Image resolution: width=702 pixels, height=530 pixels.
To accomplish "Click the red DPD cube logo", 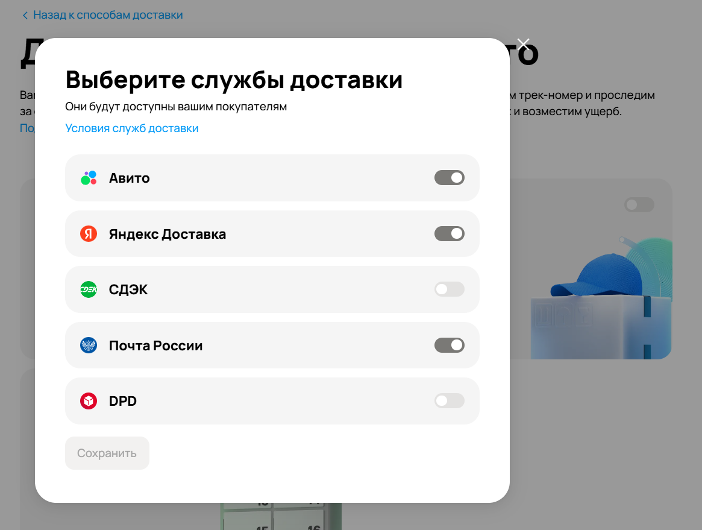I will 89,401.
